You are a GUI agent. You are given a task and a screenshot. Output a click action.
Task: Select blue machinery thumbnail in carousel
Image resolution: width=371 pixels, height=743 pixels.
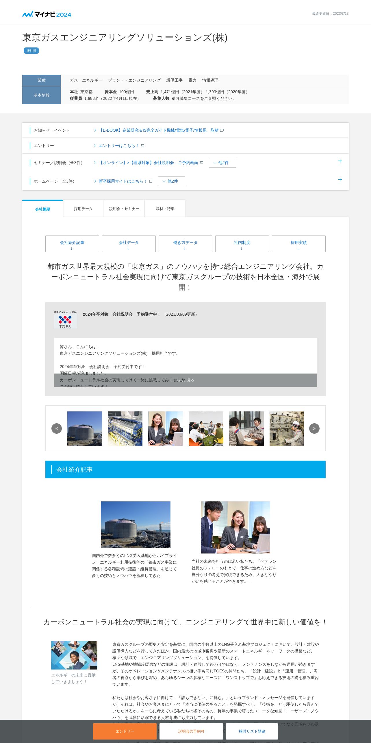[125, 429]
